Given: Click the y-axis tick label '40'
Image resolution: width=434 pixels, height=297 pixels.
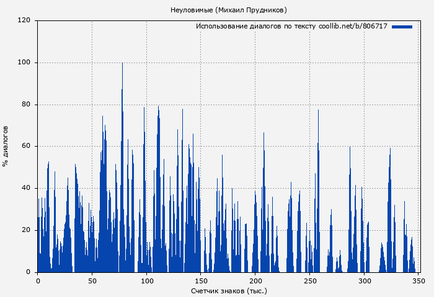Looking at the screenshot, I should pyautogui.click(x=26, y=189).
